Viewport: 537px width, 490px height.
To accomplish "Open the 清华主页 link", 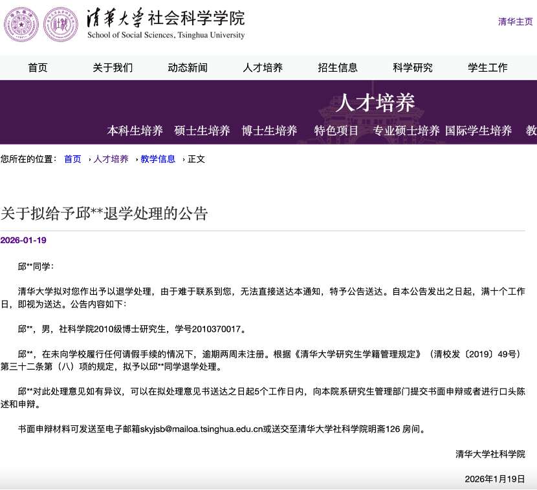I will pos(514,21).
